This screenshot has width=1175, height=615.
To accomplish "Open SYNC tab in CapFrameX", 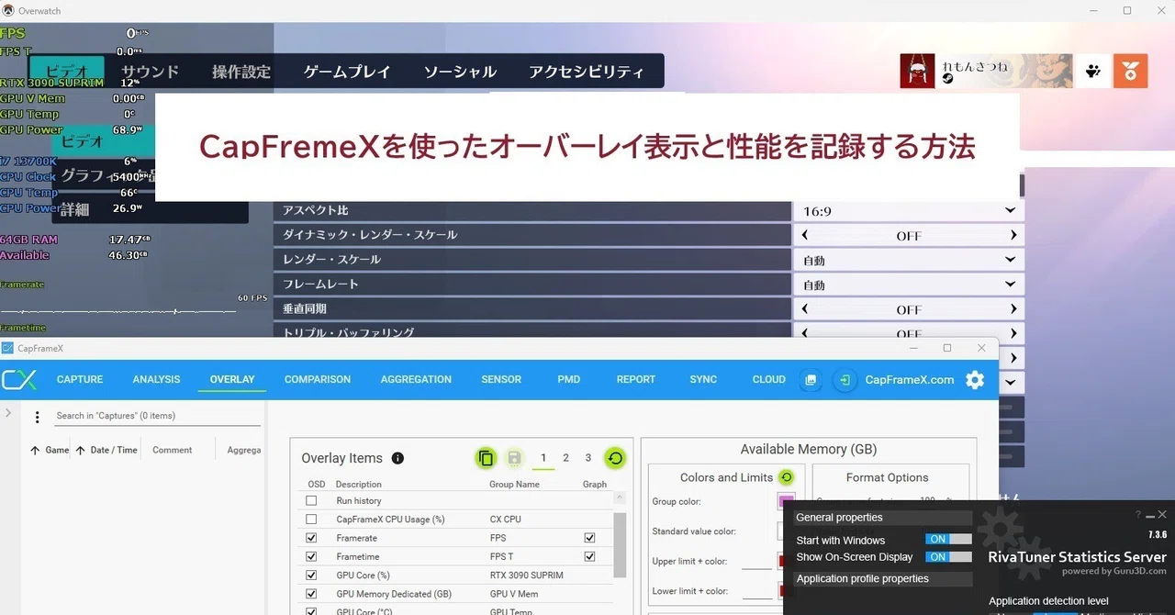I will [703, 380].
